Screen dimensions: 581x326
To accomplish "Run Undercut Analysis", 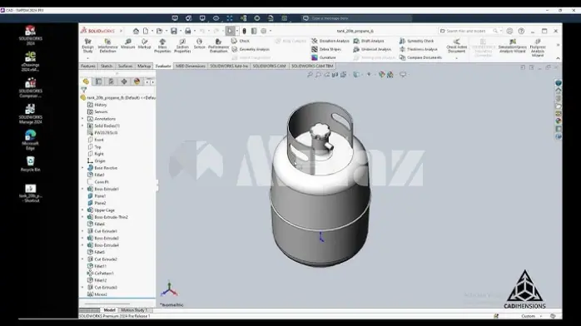I will pyautogui.click(x=371, y=49).
